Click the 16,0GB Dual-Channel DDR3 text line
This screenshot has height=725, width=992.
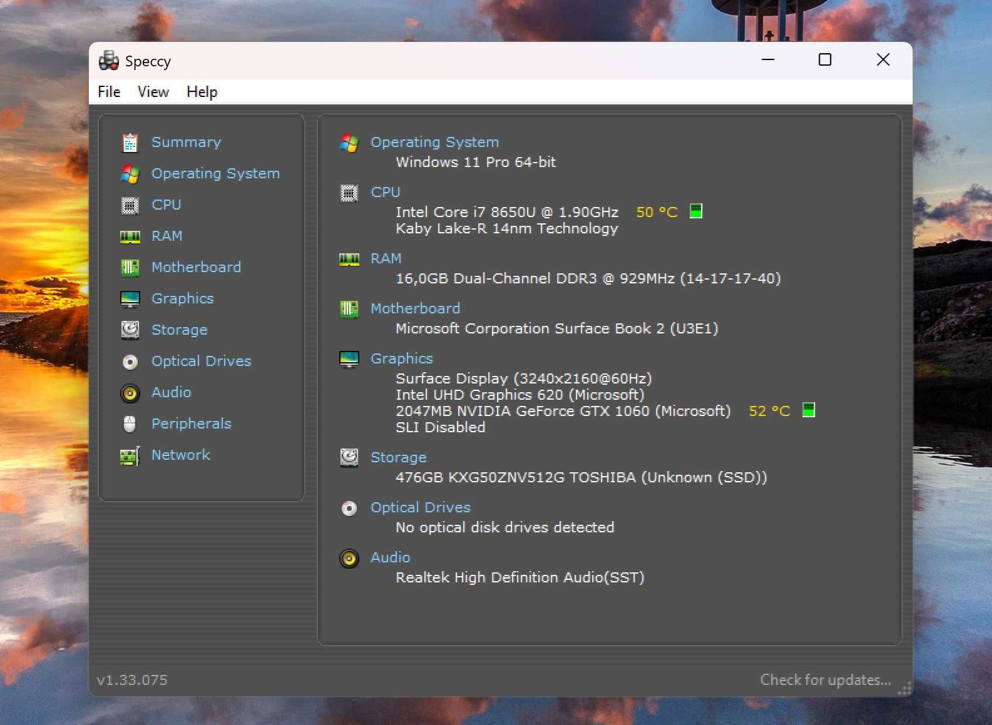588,279
